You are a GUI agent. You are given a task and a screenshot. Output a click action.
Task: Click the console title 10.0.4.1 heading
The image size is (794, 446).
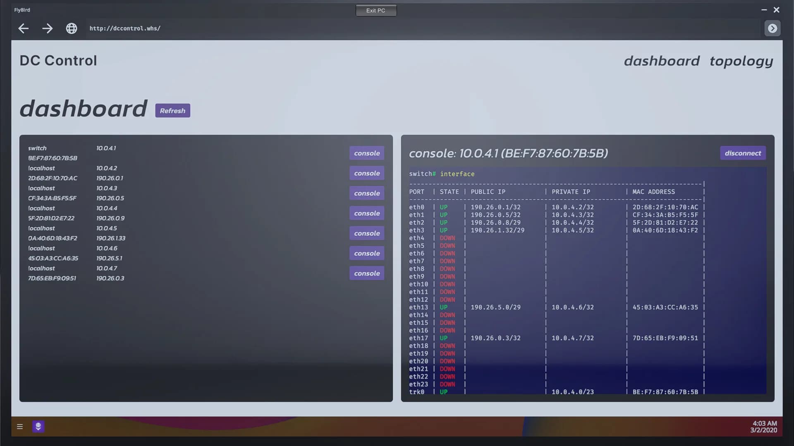[508, 153]
